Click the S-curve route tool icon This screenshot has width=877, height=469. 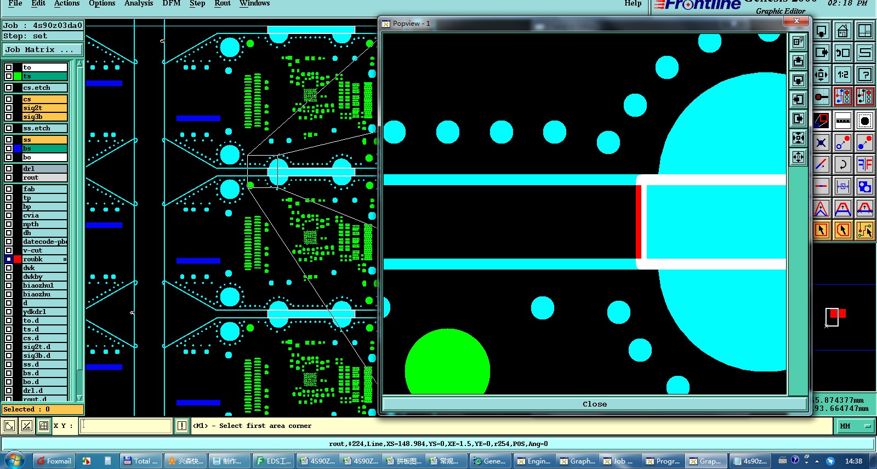(x=864, y=53)
